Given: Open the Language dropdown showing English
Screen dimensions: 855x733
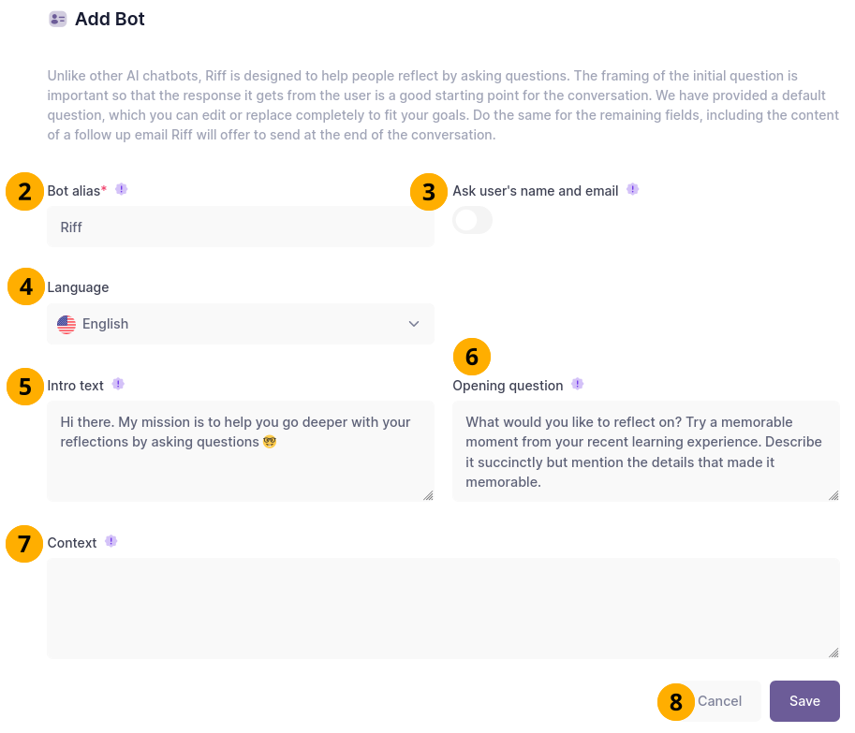Looking at the screenshot, I should [240, 324].
